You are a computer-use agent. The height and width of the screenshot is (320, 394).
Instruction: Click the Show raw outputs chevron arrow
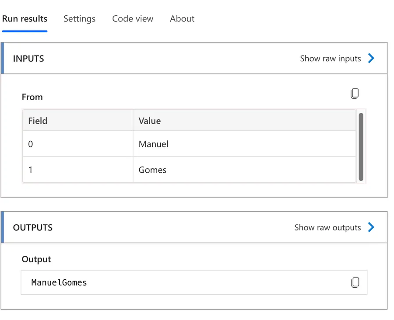371,227
